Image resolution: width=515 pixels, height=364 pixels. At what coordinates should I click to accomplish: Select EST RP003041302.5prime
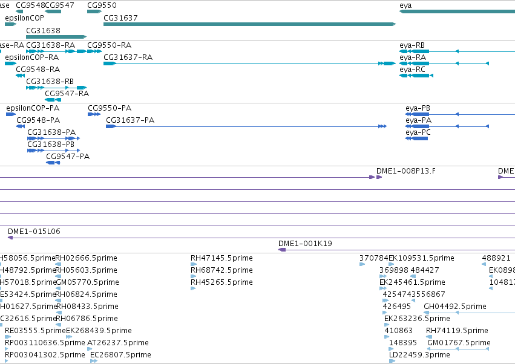tap(7, 361)
